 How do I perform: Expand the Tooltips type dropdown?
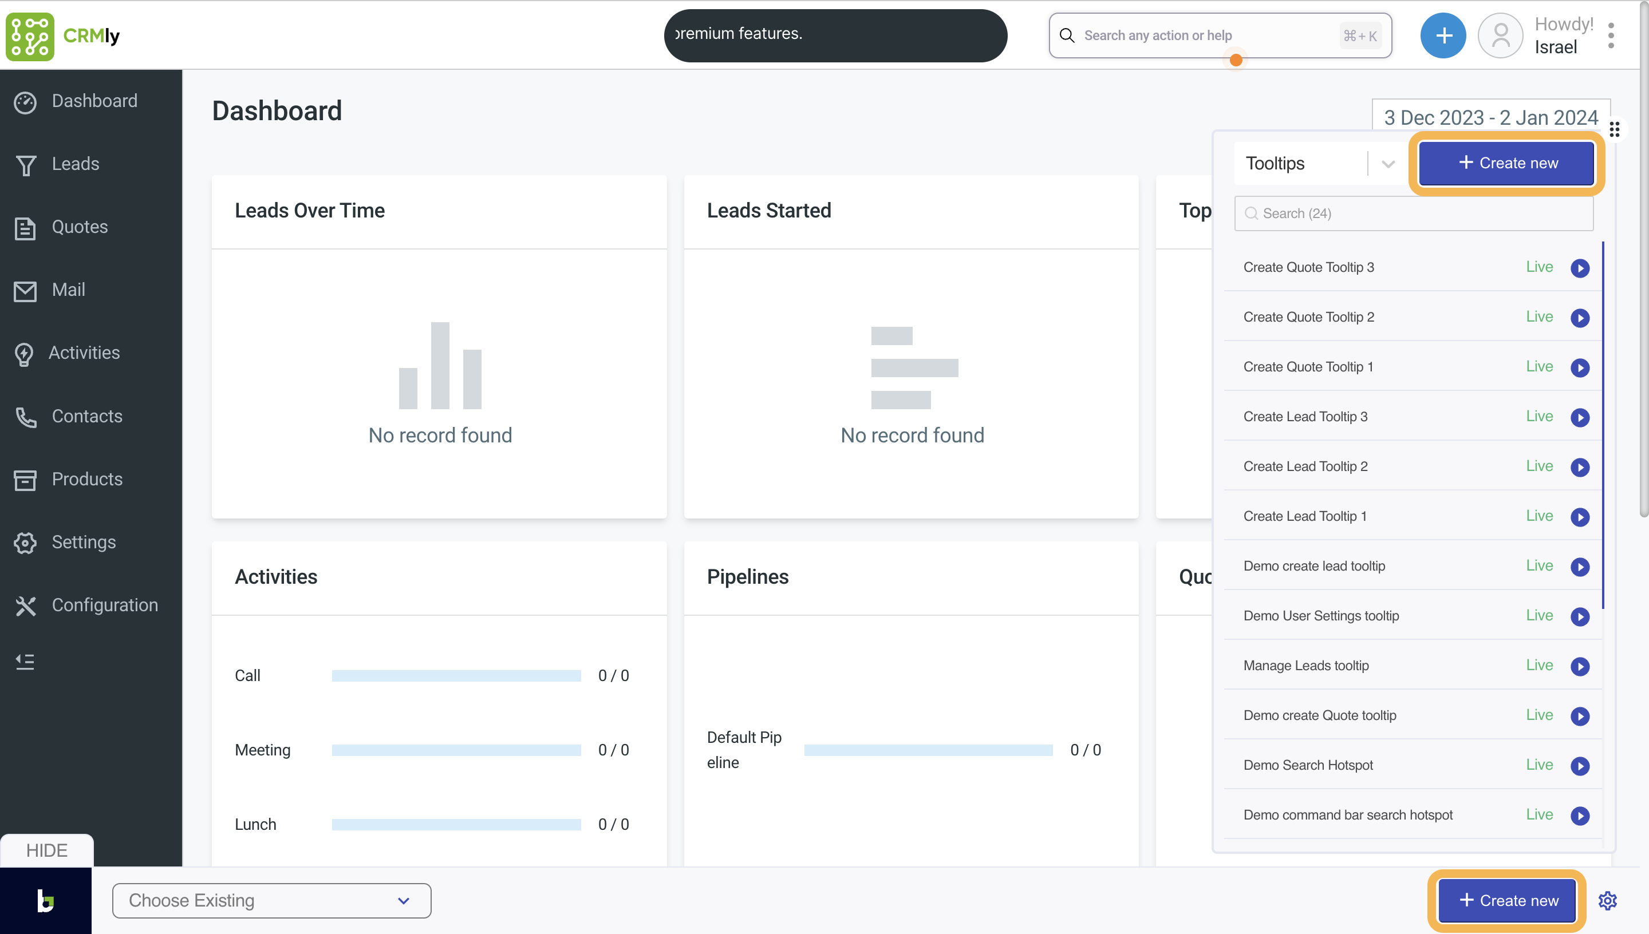click(1387, 164)
